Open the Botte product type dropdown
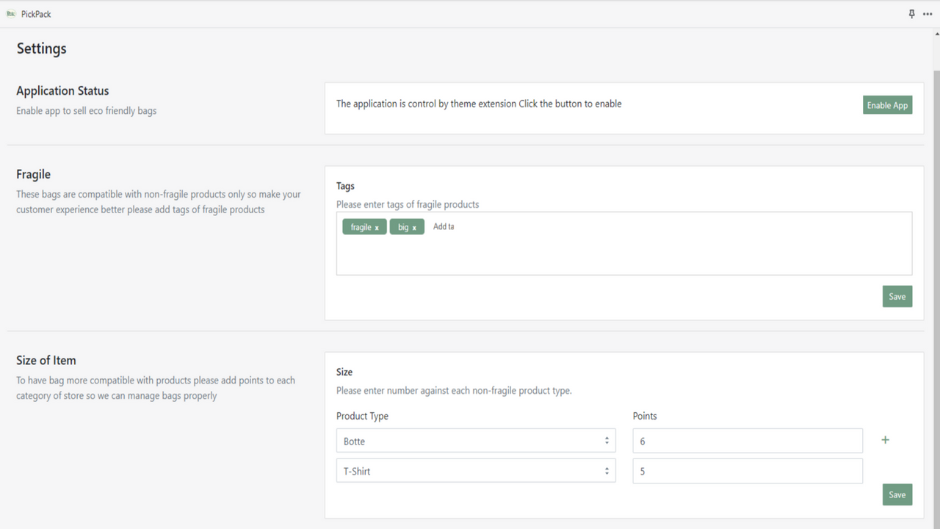Viewport: 940px width, 529px height. coord(476,441)
